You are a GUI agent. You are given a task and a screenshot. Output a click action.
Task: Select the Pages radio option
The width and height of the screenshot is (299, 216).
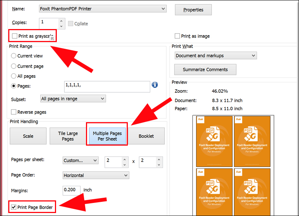click(x=13, y=86)
